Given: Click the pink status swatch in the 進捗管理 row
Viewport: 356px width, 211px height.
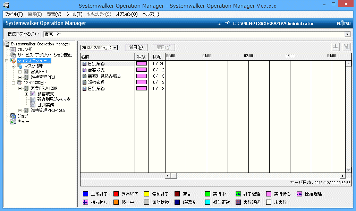Looking at the screenshot, I should point(142,82).
